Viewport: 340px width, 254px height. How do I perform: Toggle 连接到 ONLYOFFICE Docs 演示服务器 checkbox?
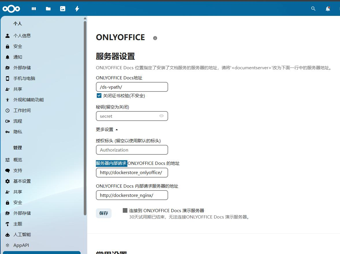point(125,210)
